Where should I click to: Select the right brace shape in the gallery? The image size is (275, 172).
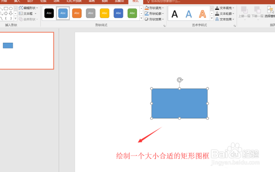[x=11, y=18]
